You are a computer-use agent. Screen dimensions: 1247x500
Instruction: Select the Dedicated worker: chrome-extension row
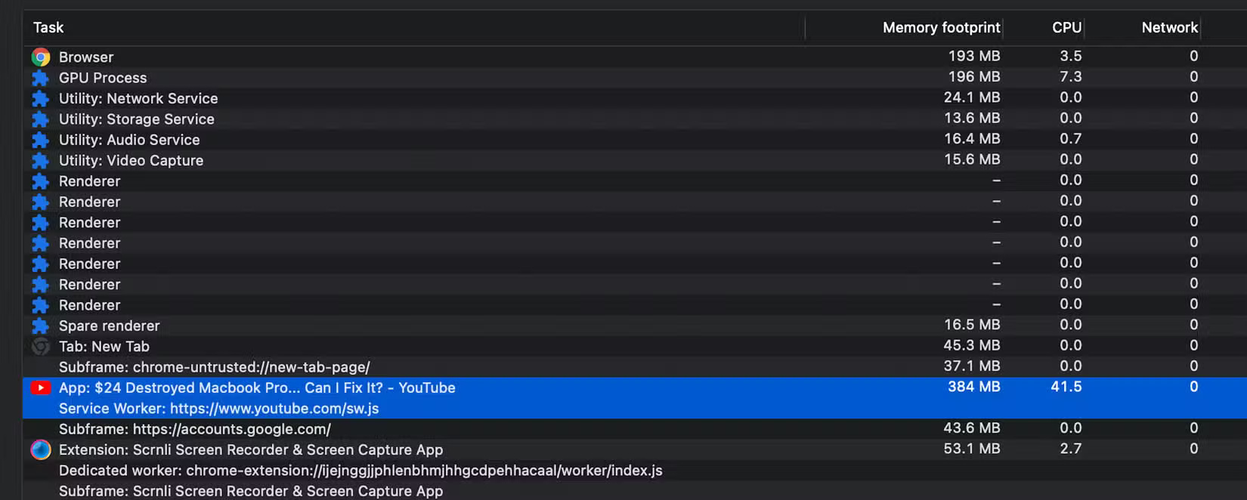coord(635,471)
